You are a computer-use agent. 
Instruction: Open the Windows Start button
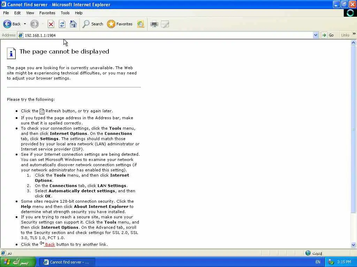[18, 262]
